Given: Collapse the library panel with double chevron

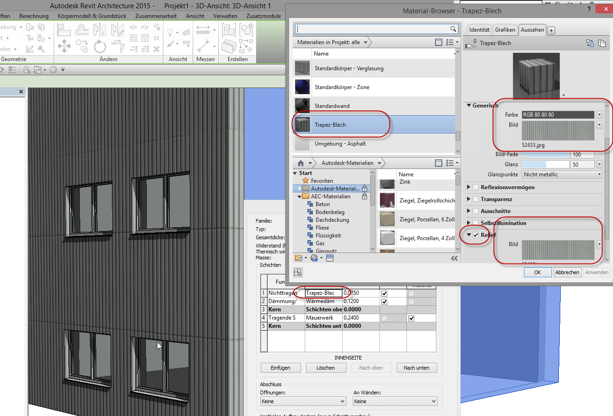Looking at the screenshot, I should [x=454, y=259].
